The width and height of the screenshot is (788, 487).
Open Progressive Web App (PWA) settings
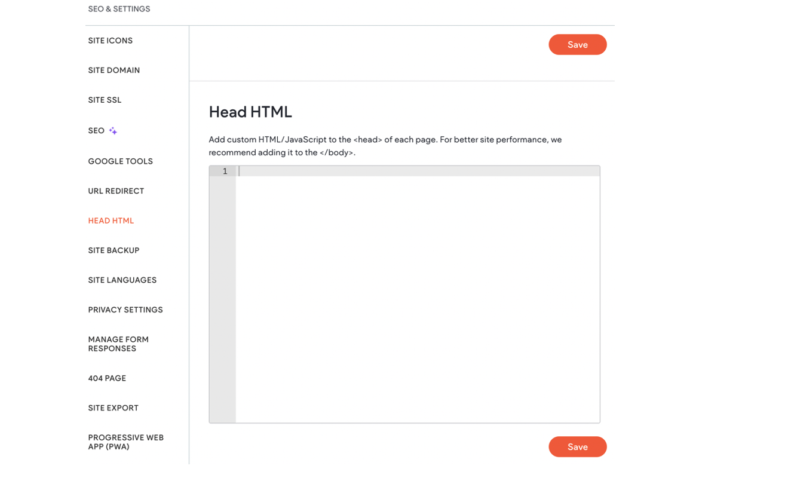coord(126,442)
